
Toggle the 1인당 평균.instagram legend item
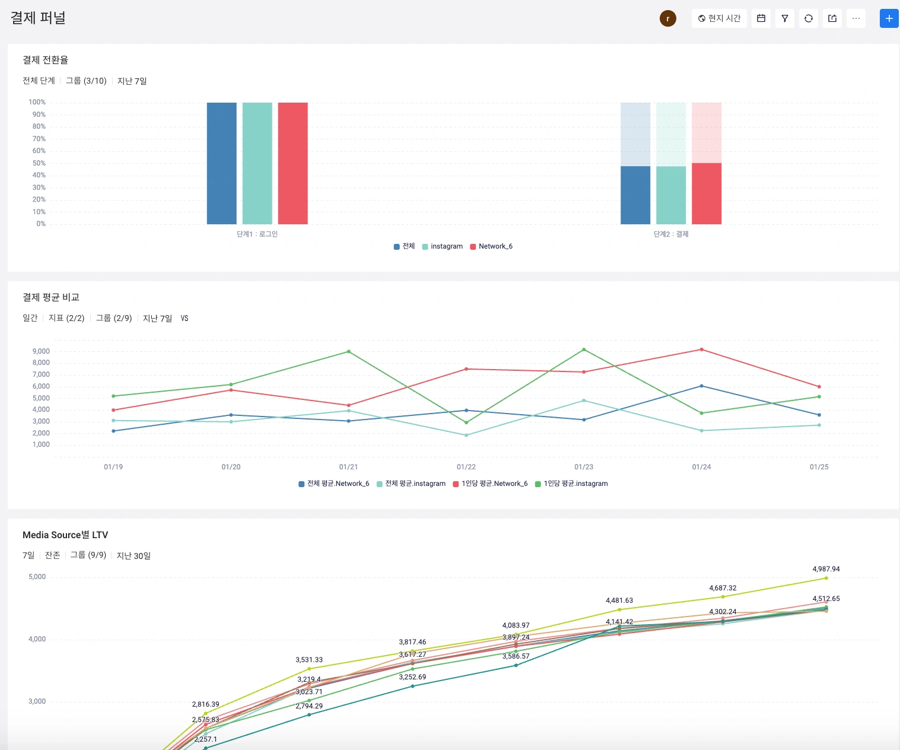(571, 484)
